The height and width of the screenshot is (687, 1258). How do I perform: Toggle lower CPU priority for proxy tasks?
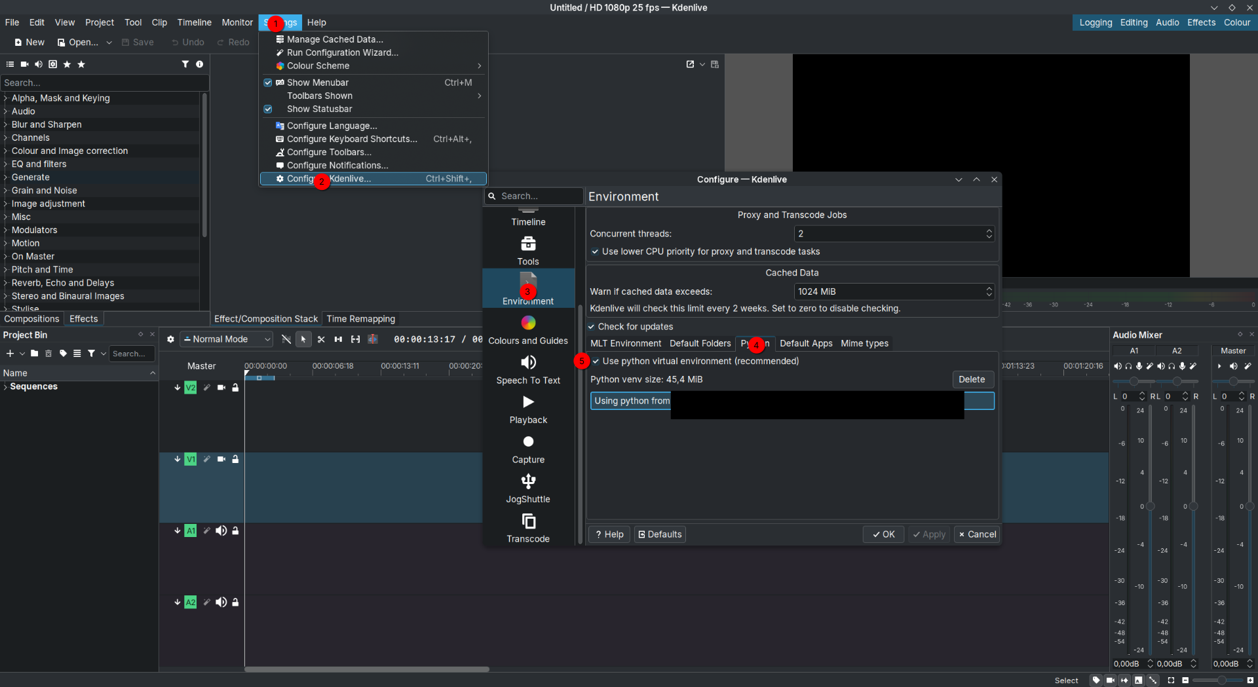595,251
